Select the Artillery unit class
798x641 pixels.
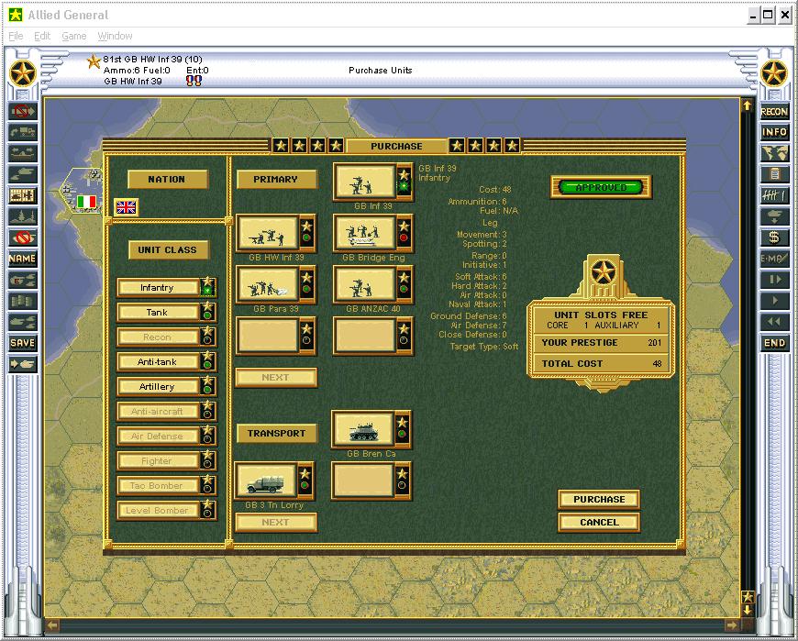tap(157, 387)
